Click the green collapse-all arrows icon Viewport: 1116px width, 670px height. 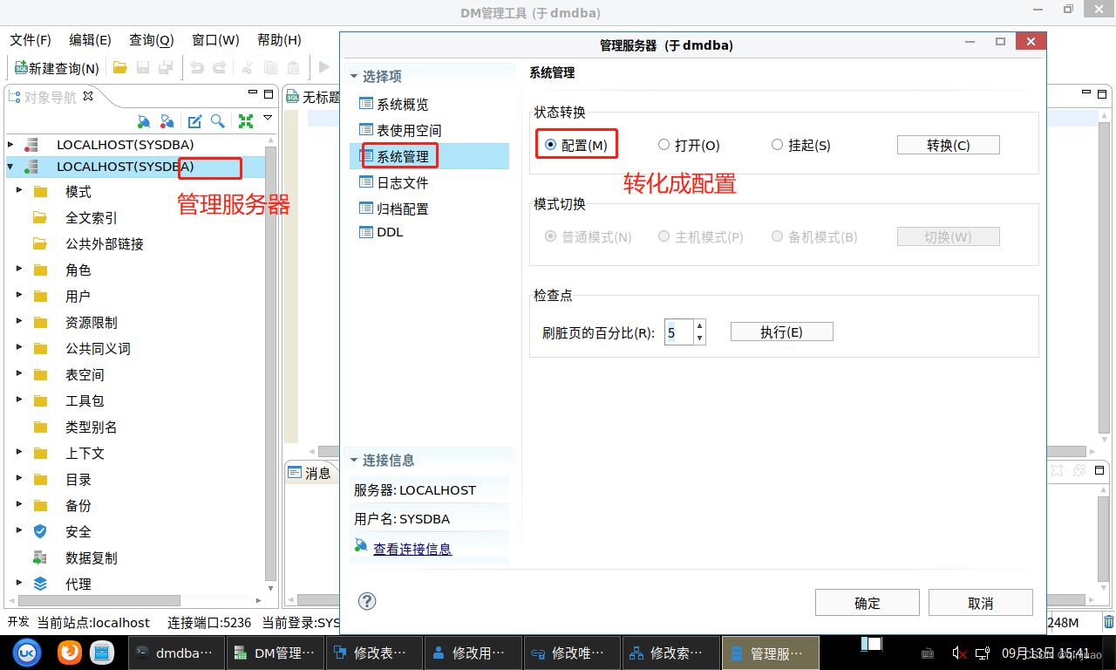point(246,121)
